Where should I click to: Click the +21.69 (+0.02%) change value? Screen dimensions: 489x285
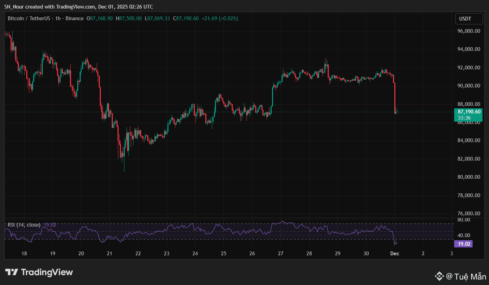point(220,18)
